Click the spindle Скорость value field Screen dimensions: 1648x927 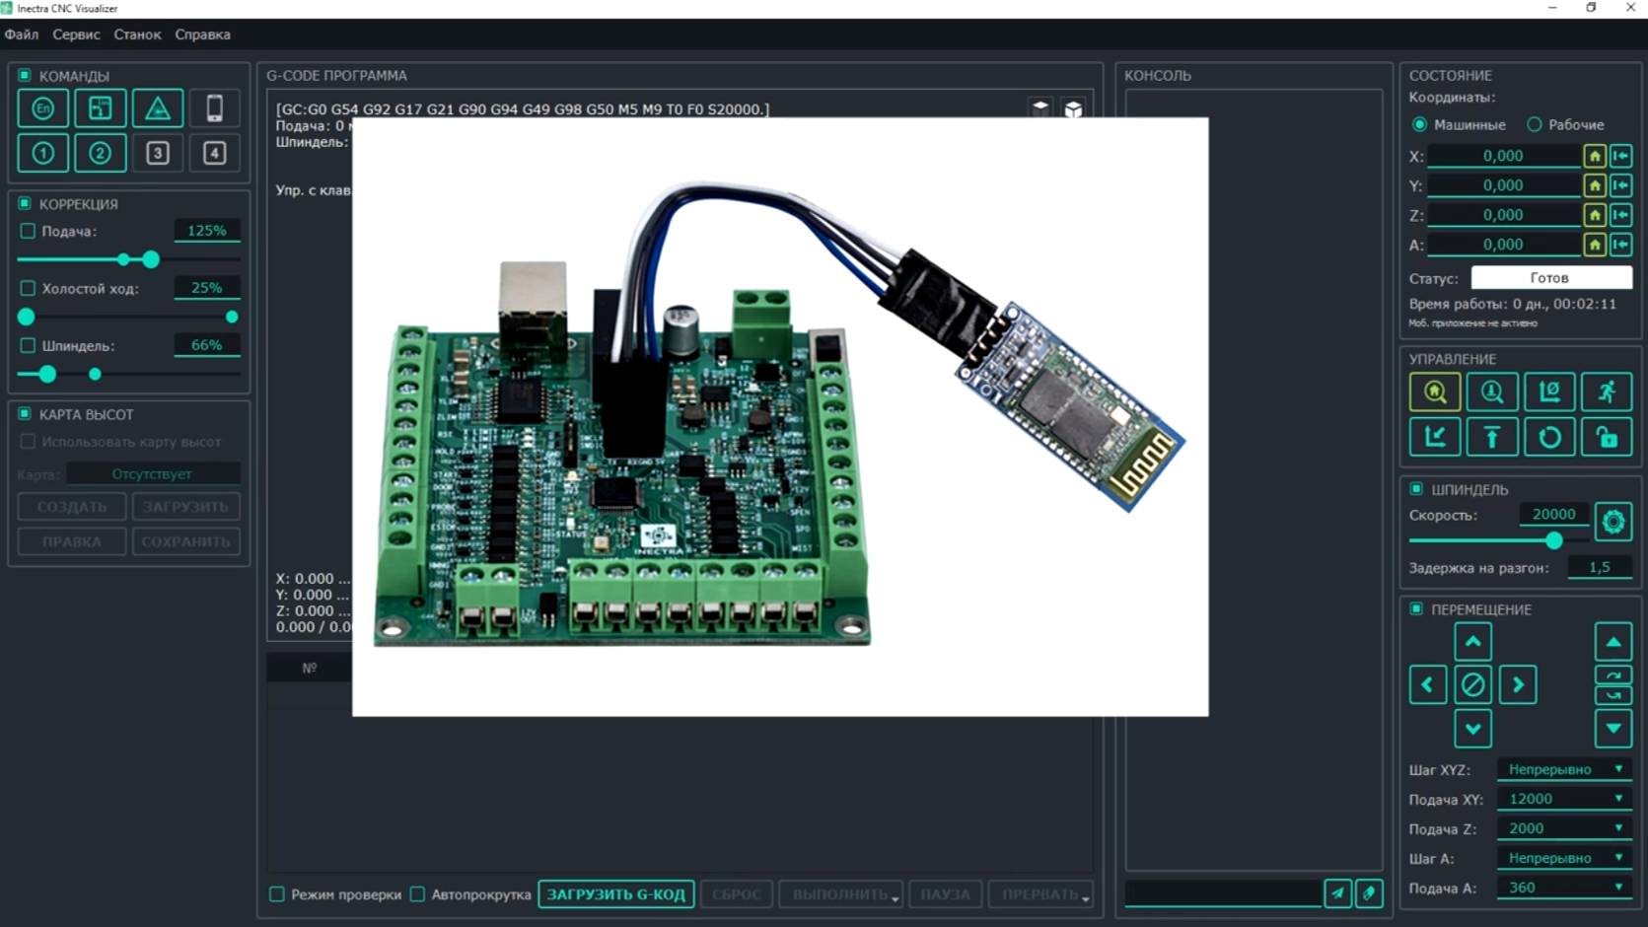pyautogui.click(x=1554, y=514)
